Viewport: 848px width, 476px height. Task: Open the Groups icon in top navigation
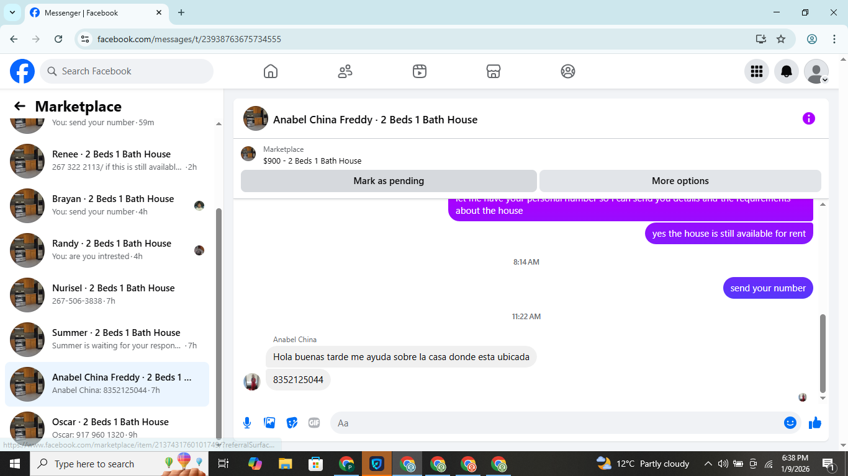568,71
